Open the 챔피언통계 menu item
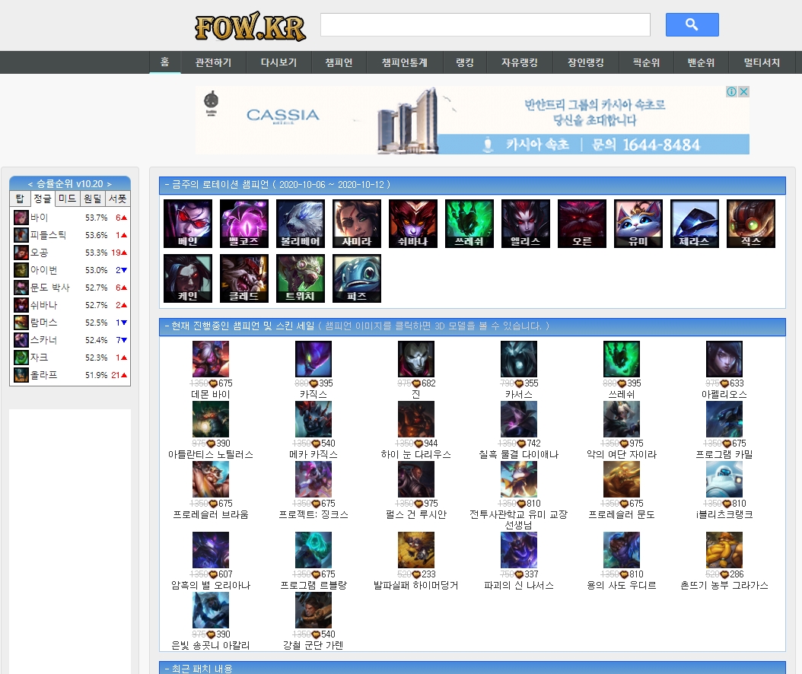 [x=405, y=62]
